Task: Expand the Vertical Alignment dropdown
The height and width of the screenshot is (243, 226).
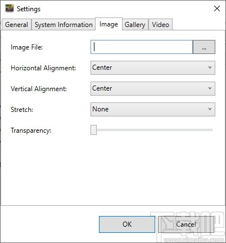Action: 153,88
